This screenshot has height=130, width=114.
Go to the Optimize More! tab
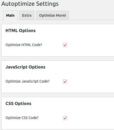52,15
